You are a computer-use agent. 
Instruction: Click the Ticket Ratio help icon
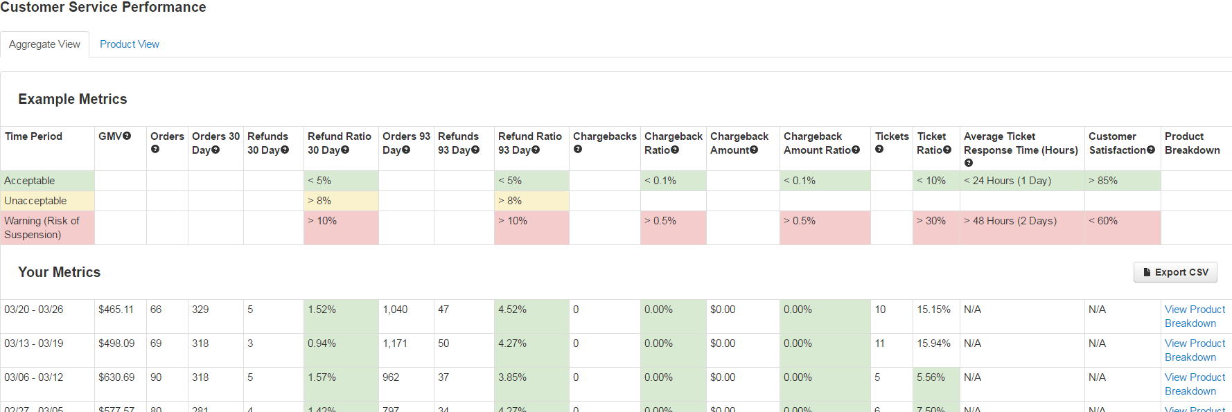point(947,150)
